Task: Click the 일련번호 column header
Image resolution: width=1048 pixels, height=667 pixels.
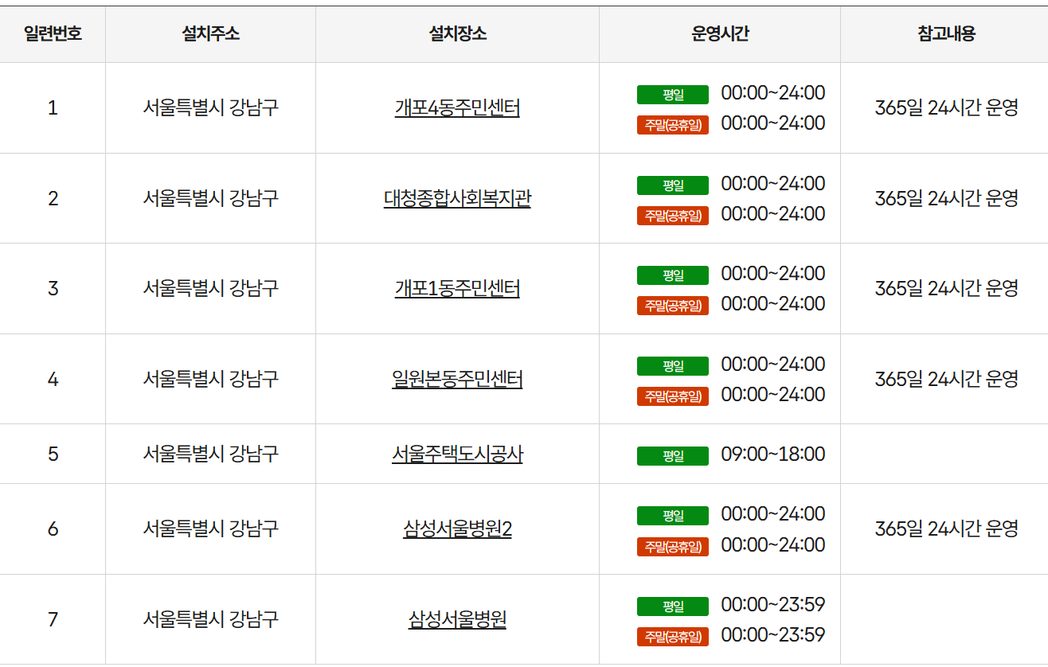Action: pos(53,33)
